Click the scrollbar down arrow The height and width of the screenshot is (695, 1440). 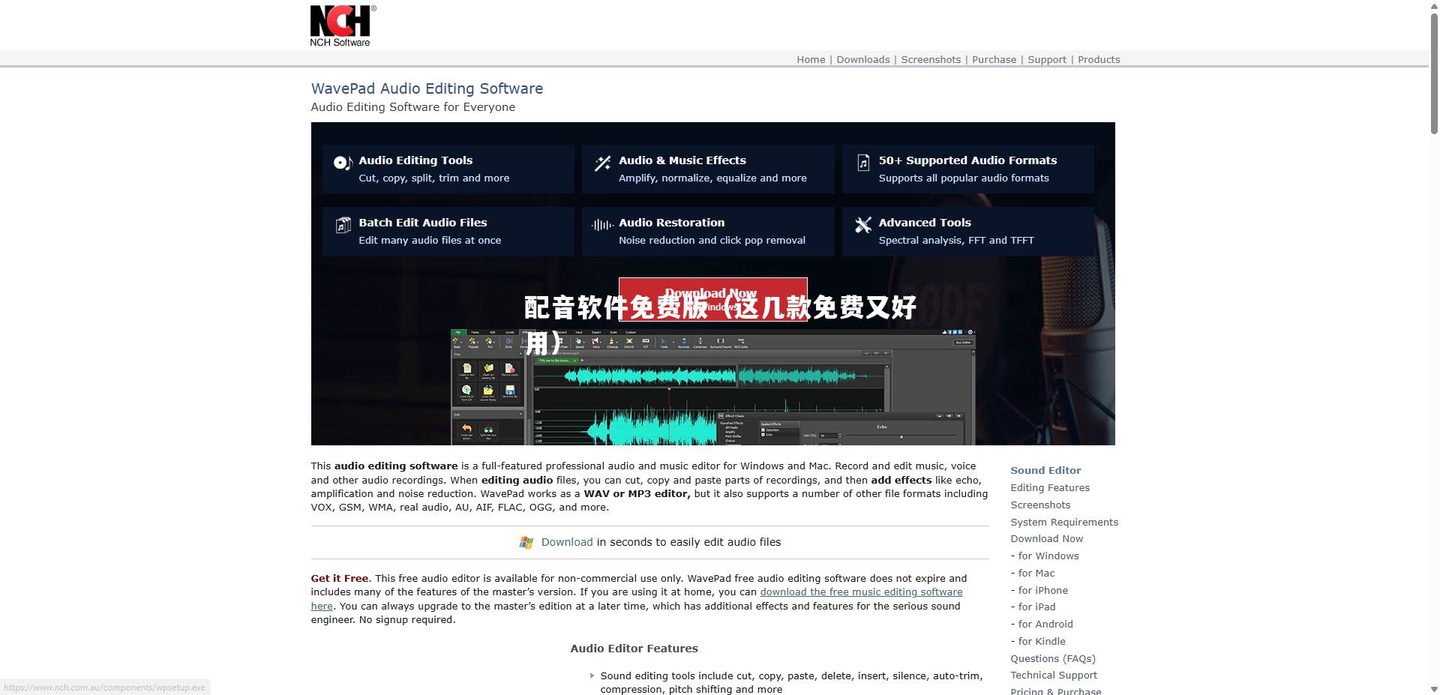click(1434, 689)
